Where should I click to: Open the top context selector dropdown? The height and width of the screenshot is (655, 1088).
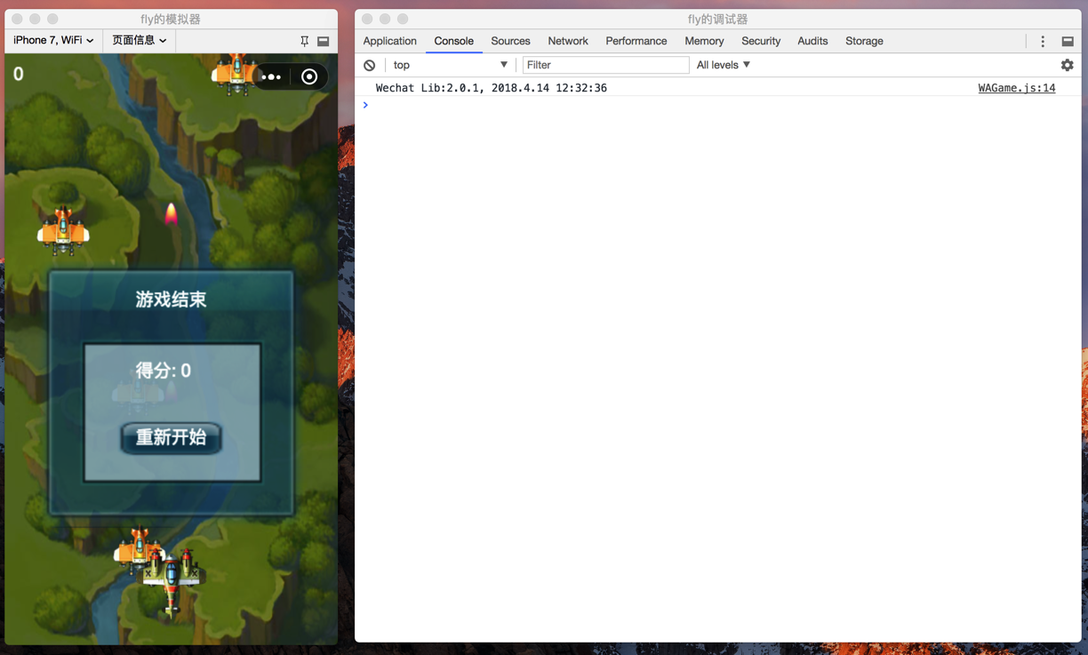pos(450,65)
